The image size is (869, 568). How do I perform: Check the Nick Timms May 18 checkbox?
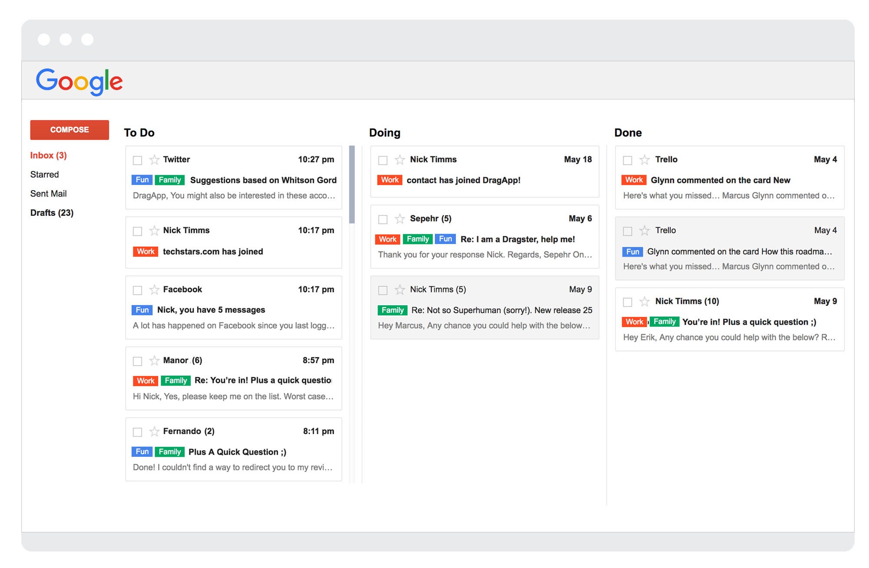(383, 160)
